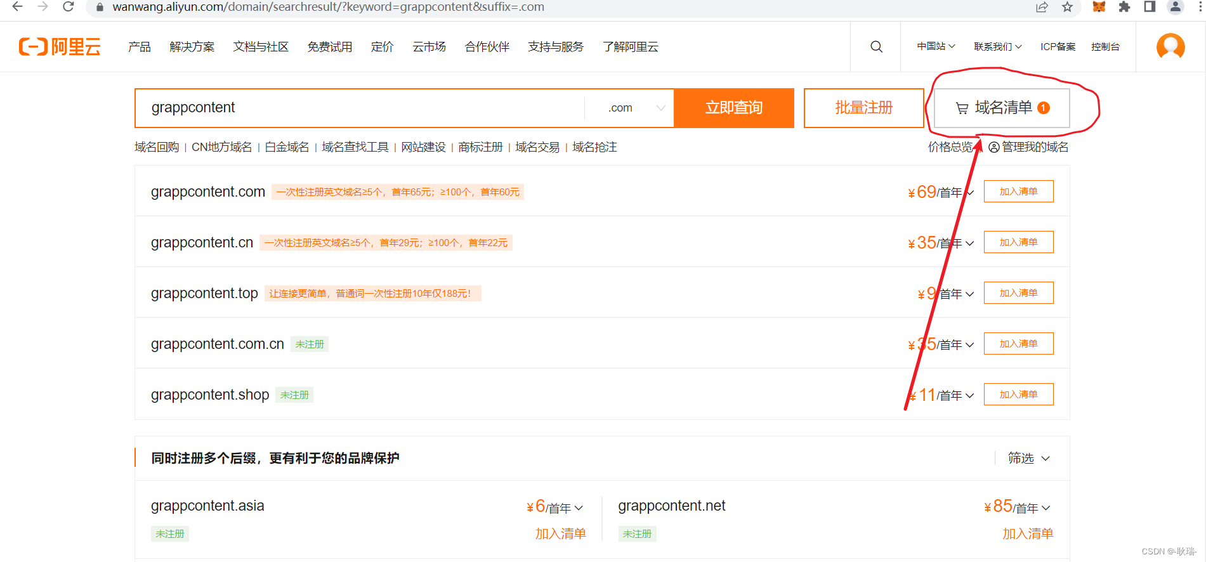This screenshot has width=1206, height=562.
Task: Open the 了解阿里云 menu
Action: (631, 47)
